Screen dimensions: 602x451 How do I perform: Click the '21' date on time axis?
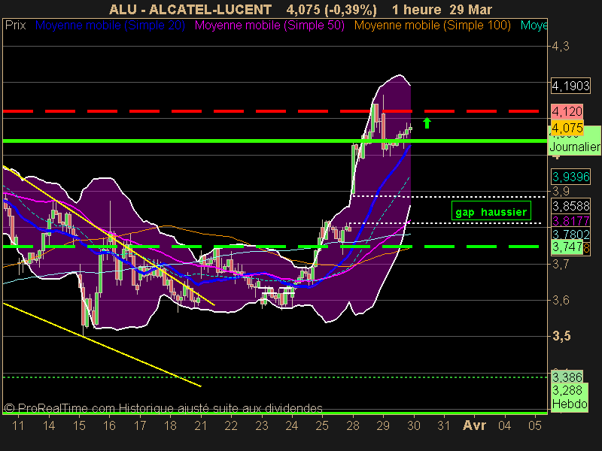(x=200, y=425)
